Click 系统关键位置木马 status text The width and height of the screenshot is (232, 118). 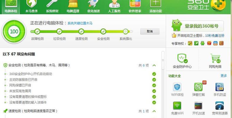click(x=80, y=23)
